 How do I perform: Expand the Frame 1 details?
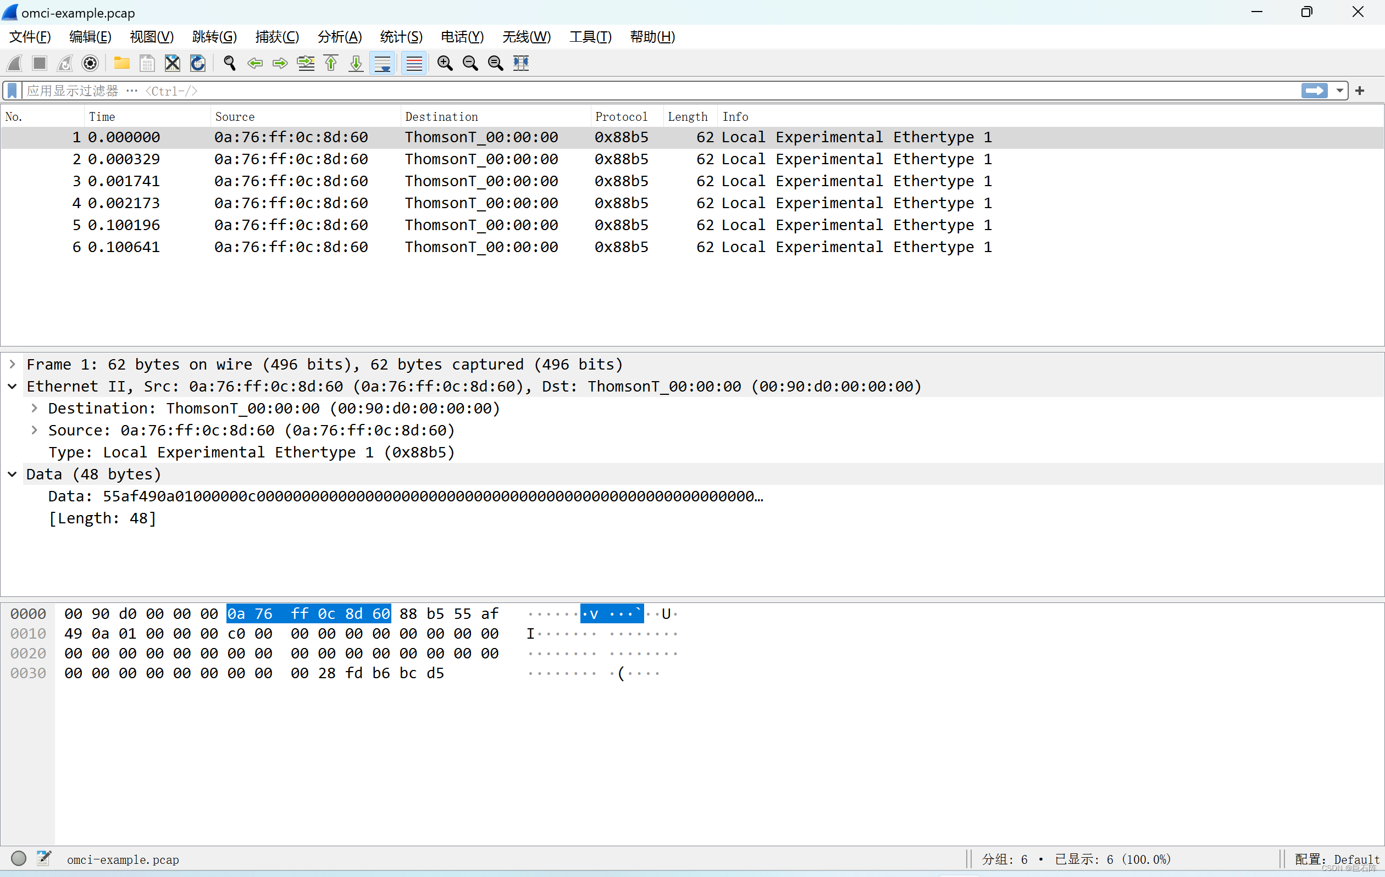click(12, 364)
